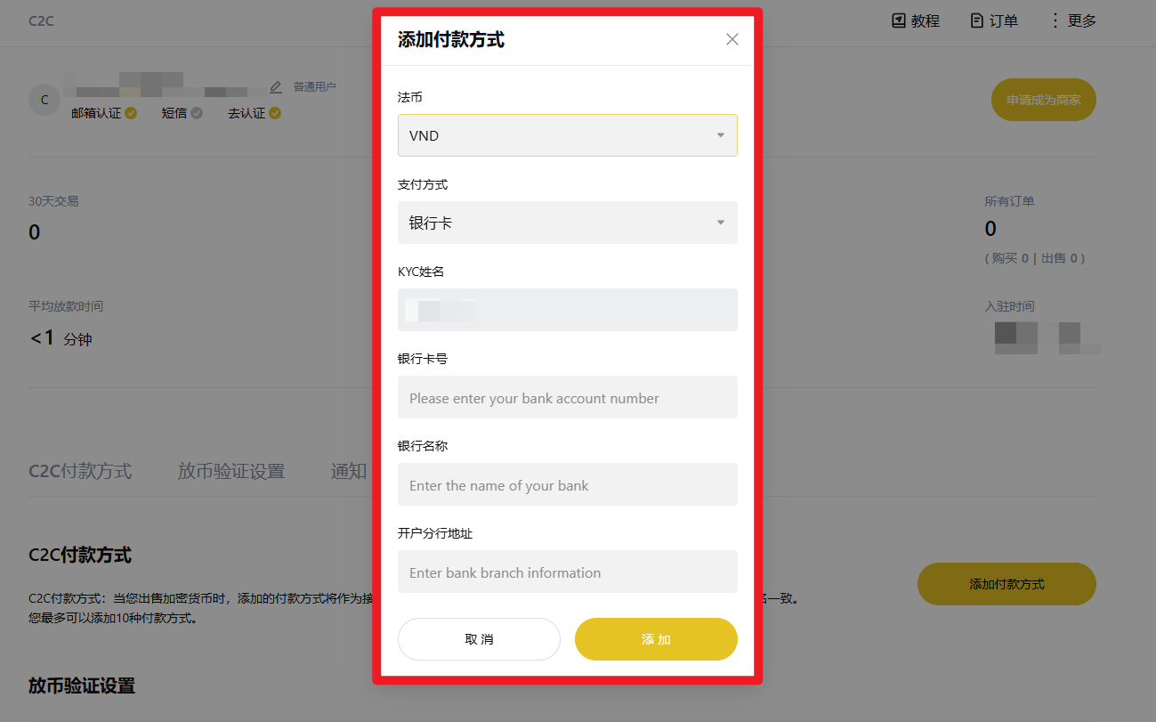Screen dimensions: 1156x722
Task: Click the bank name input field
Action: (x=568, y=484)
